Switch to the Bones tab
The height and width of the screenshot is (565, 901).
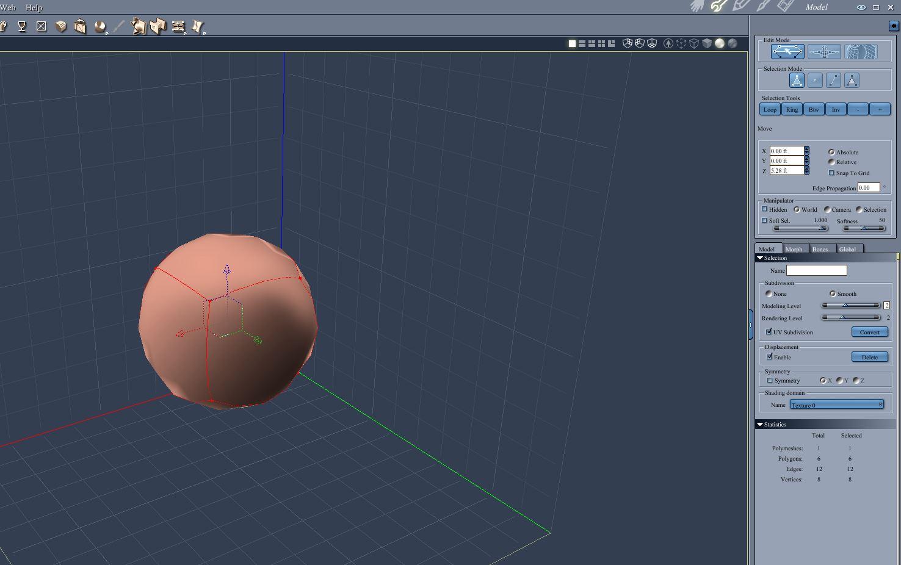tap(820, 249)
